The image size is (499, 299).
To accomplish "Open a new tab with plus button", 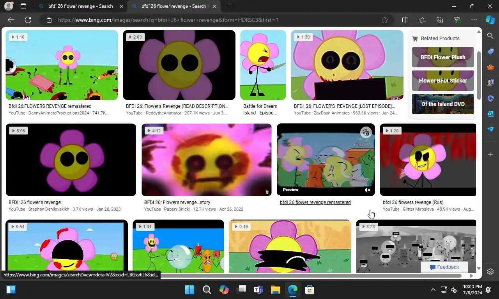I will 229,6.
